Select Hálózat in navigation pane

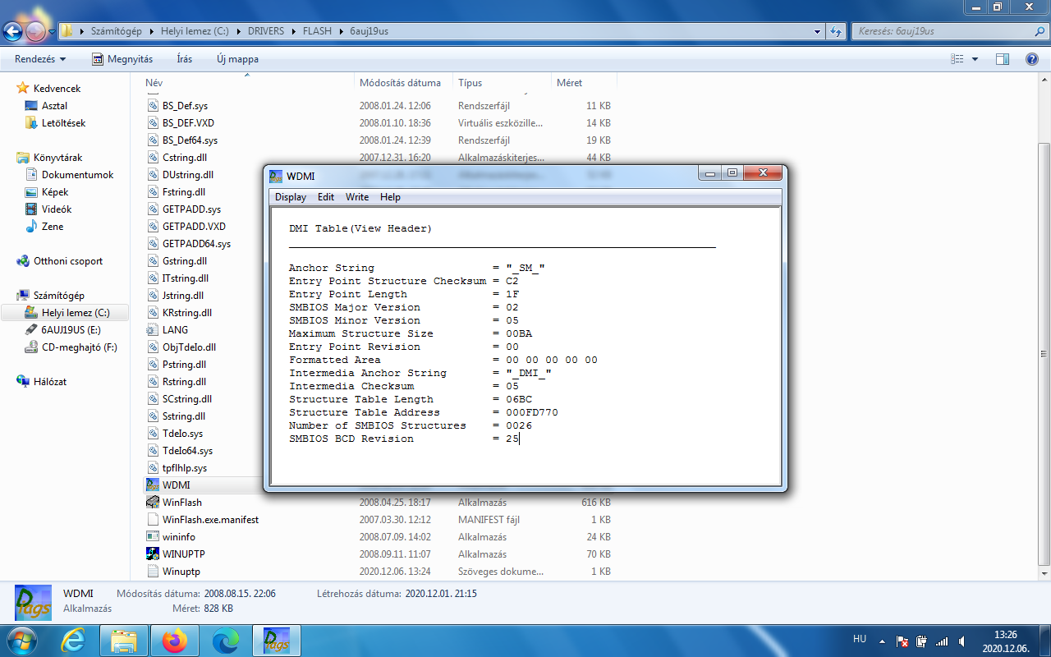tap(50, 382)
